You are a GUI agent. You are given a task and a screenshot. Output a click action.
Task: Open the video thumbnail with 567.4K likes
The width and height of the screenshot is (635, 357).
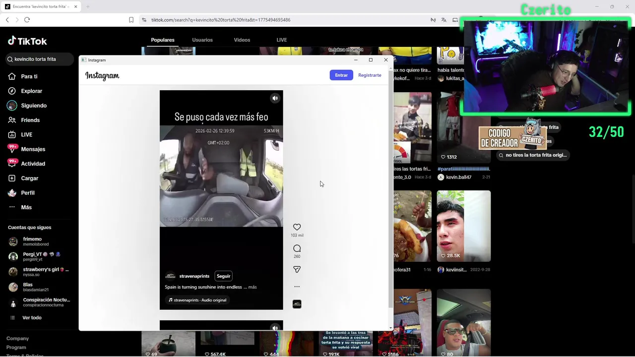tap(228, 345)
